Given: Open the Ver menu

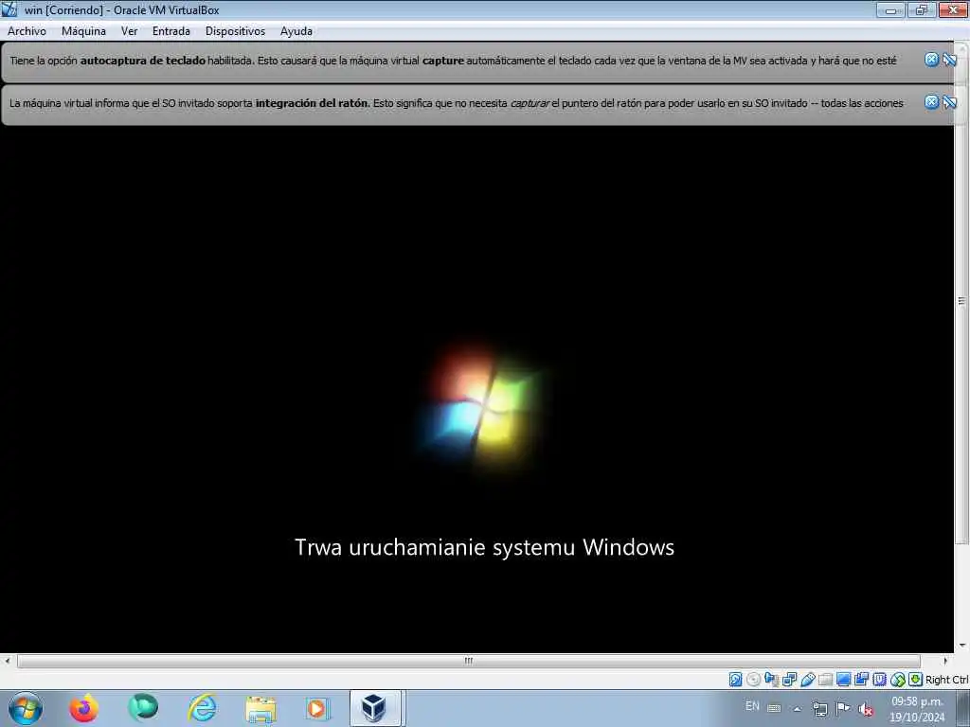Looking at the screenshot, I should [x=129, y=31].
